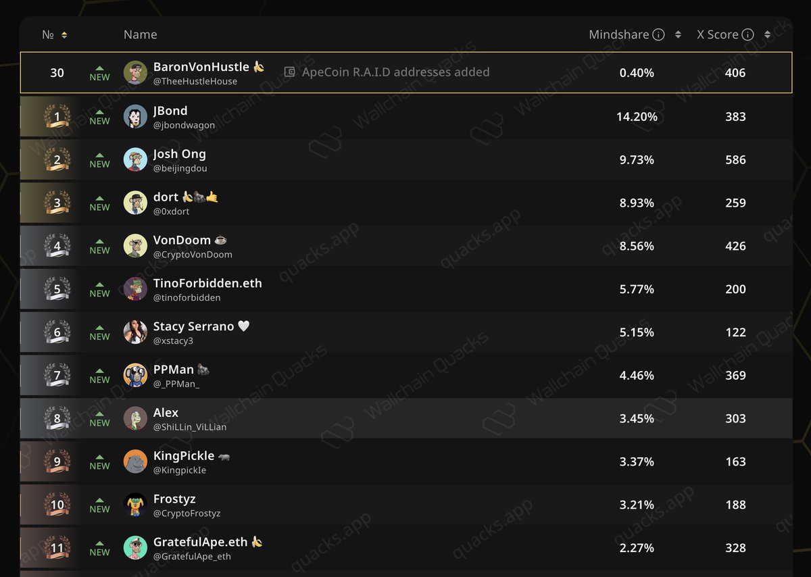Sort the leaderboard by Mindshare
The height and width of the screenshot is (577, 811).
coord(678,35)
